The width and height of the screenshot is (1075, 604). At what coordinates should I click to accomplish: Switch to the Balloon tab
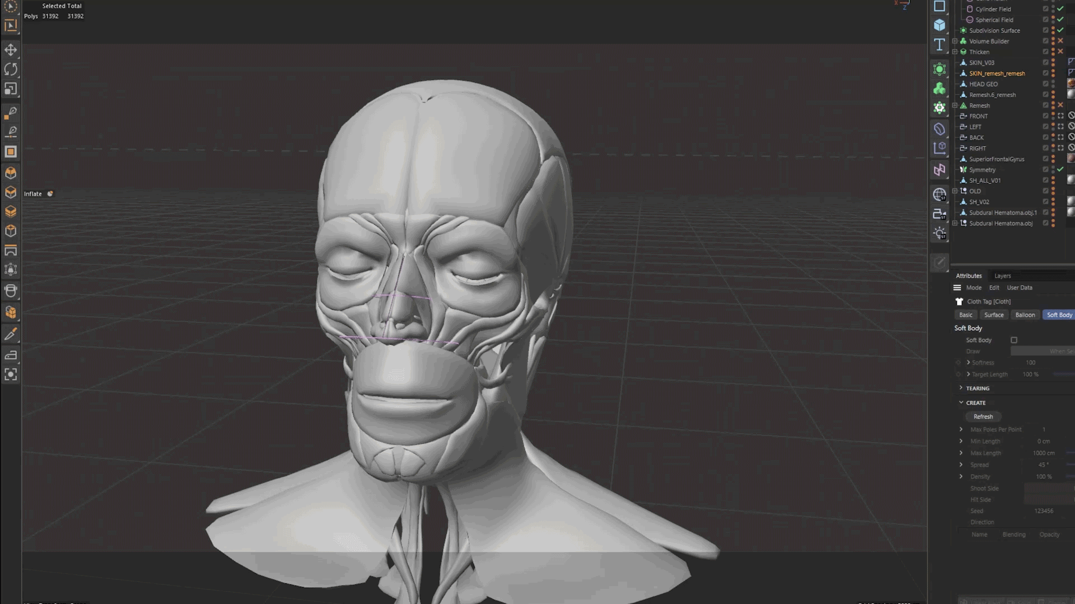[x=1025, y=315]
